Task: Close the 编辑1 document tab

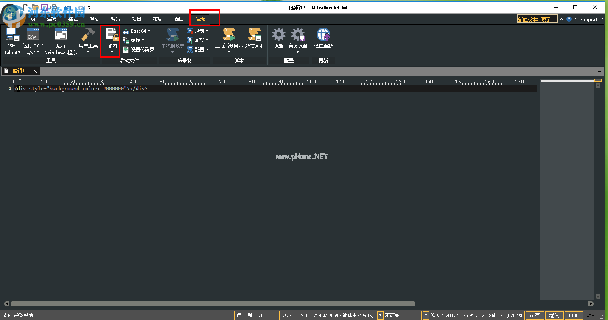Action: 35,71
